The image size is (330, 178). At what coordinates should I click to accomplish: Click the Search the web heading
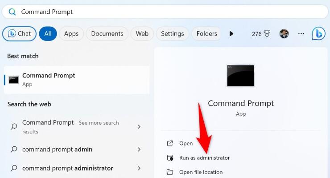point(29,104)
